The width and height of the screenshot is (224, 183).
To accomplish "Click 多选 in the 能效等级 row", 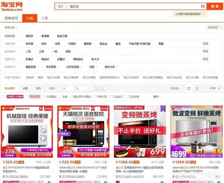I will [x=205, y=51].
